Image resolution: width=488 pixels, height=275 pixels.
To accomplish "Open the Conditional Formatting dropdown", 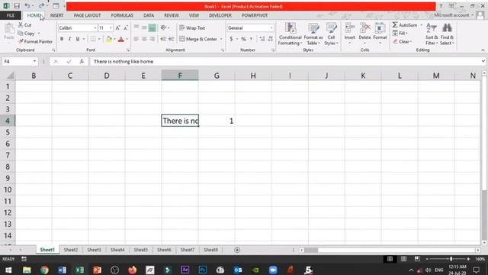I will (x=290, y=34).
